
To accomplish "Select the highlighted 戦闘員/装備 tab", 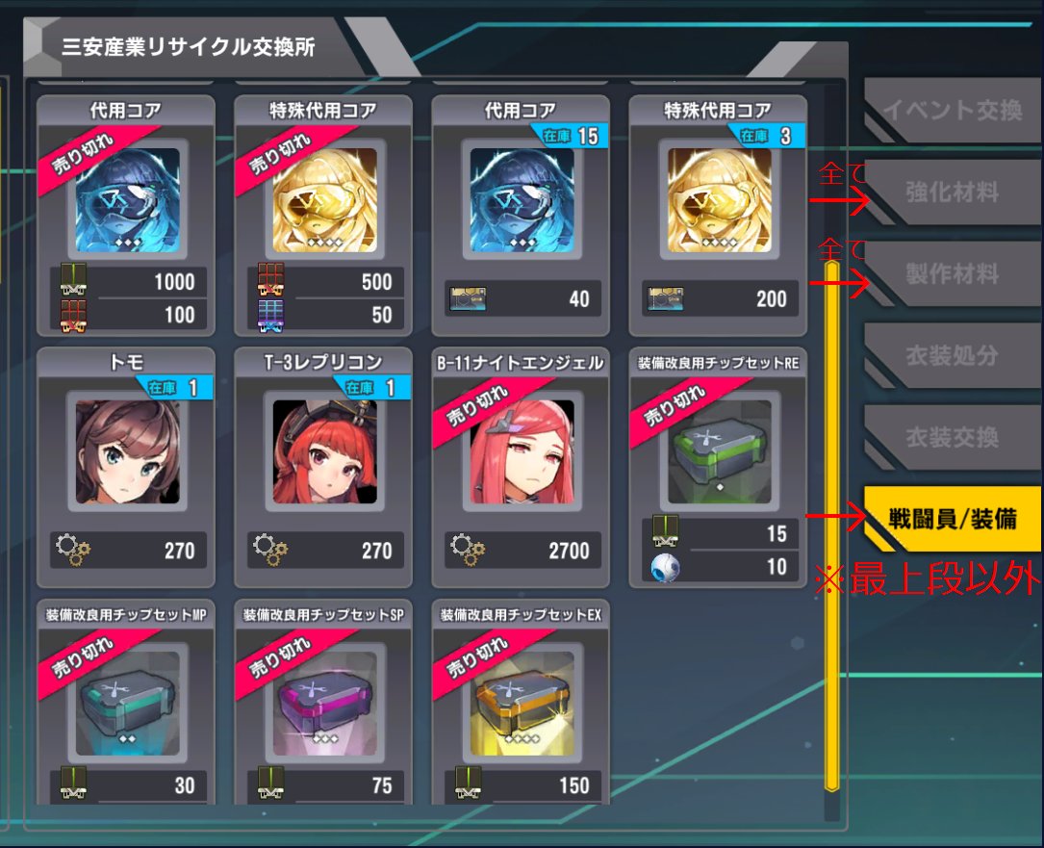I will coord(953,519).
